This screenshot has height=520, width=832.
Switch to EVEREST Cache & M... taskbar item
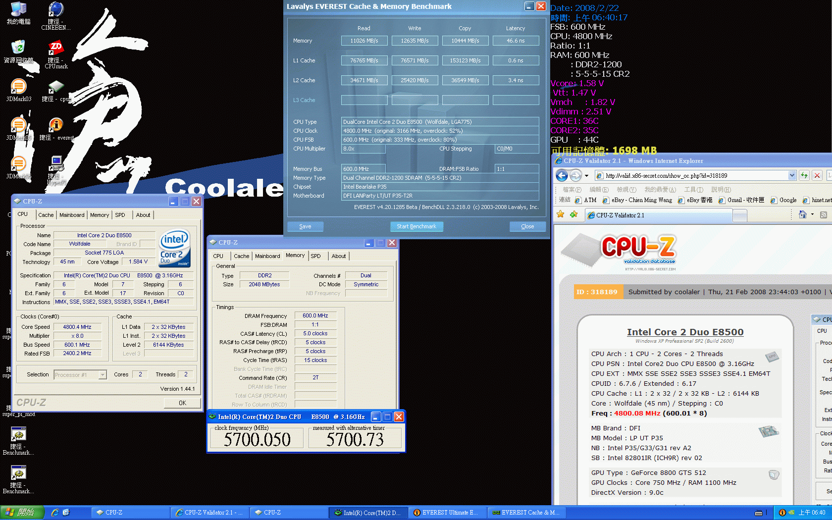527,513
